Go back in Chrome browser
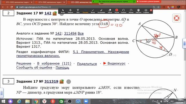Image resolution: width=186 pixels, height=104 pixels. [3, 7]
